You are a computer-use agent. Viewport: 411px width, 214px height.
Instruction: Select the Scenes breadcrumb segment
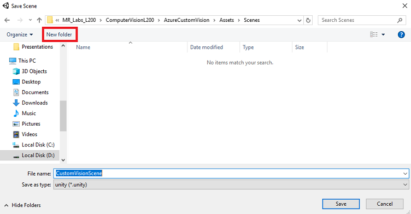pyautogui.click(x=251, y=20)
